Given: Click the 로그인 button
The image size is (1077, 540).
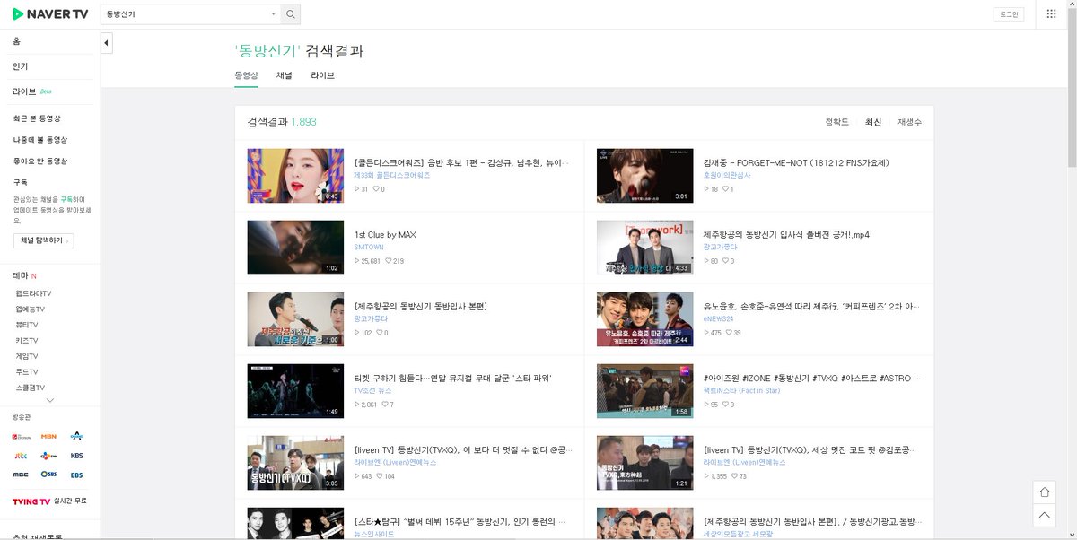Looking at the screenshot, I should (x=1009, y=14).
